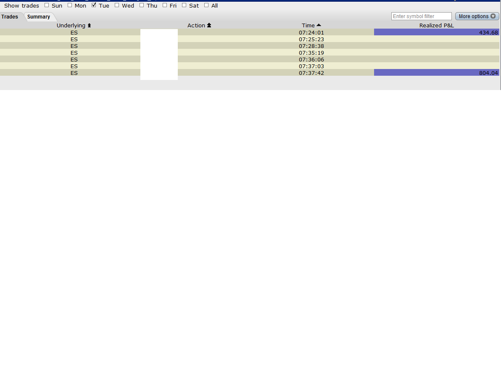Check the Mon trades checkbox

pos(70,5)
